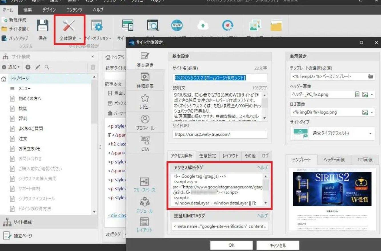Viewport: 381px width, 251px height.
Task: Click サイト名 input field
Action: (220, 77)
